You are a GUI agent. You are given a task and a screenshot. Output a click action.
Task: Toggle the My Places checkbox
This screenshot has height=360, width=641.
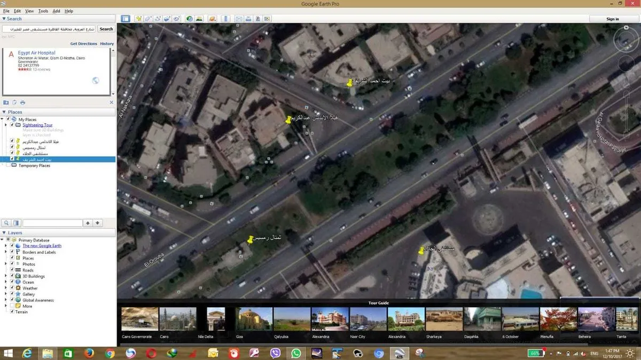coord(9,119)
